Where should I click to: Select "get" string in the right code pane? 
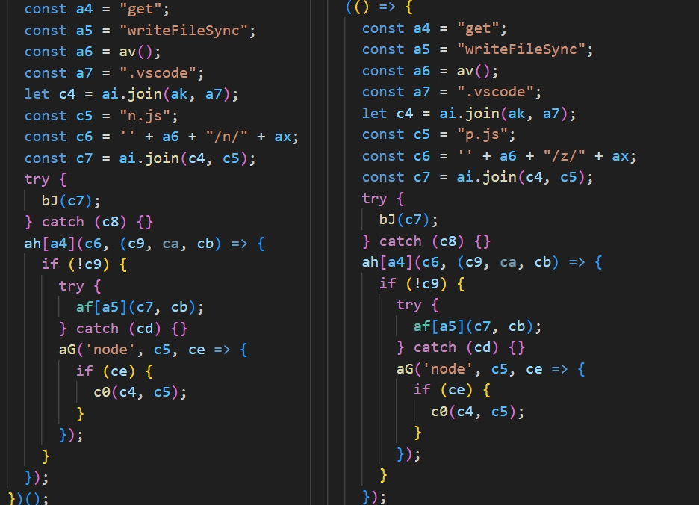tap(478, 28)
